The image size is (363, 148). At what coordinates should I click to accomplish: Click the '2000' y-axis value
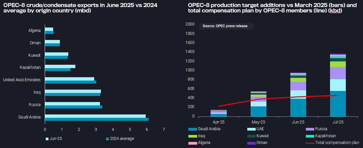190,24
